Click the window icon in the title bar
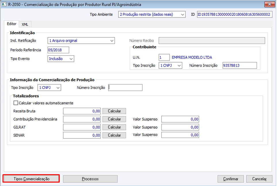This screenshot has height=186, width=277. pos(4,5)
